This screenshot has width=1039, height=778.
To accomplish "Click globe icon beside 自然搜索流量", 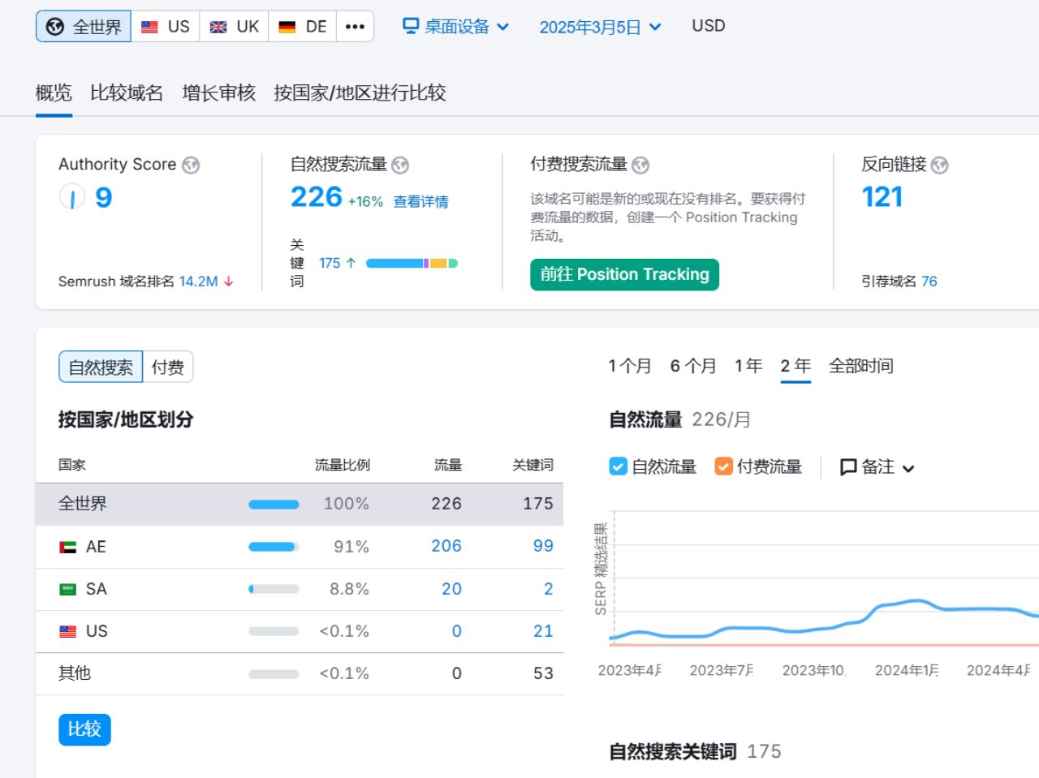I will [x=400, y=165].
